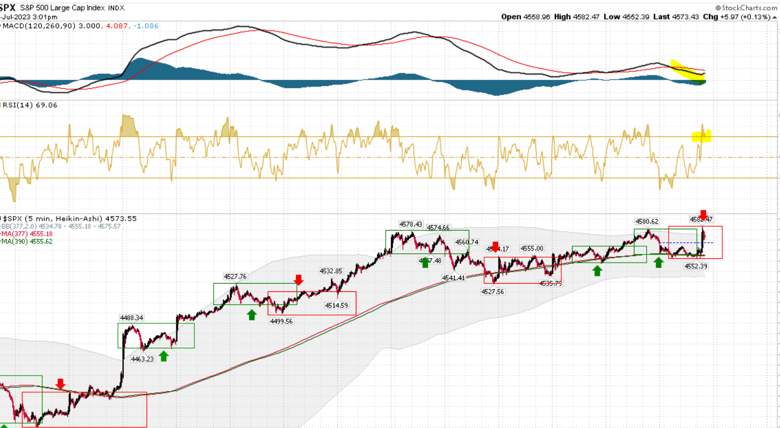Click the 4555.00 price label
This screenshot has height=428, width=780.
532,248
